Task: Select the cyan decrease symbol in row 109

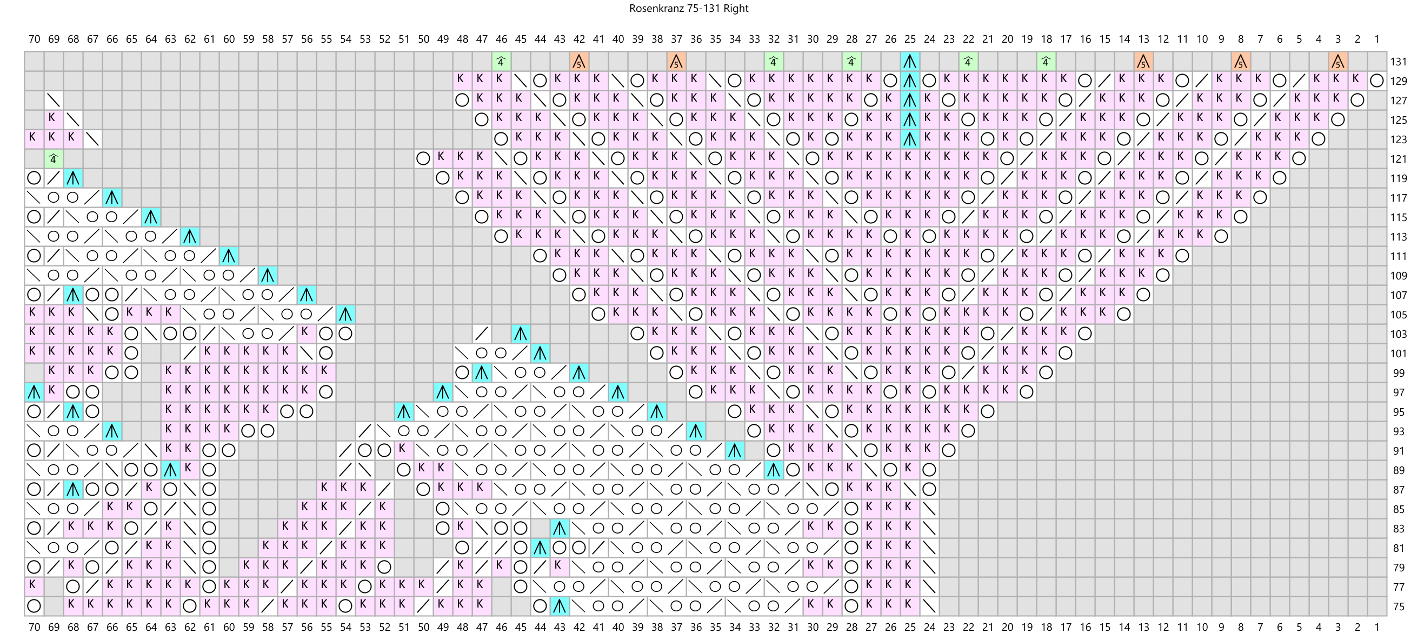Action: tap(267, 275)
